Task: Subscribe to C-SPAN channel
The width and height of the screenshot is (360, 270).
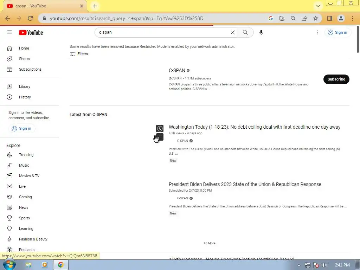Action: [336, 79]
